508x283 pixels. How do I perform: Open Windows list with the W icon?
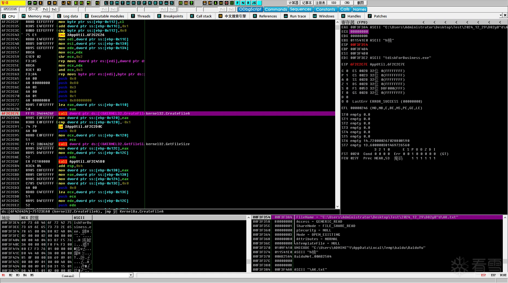click(128, 3)
